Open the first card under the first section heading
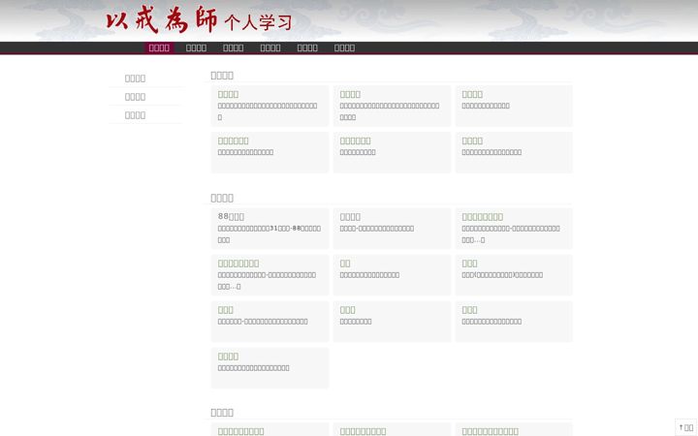 tap(270, 106)
